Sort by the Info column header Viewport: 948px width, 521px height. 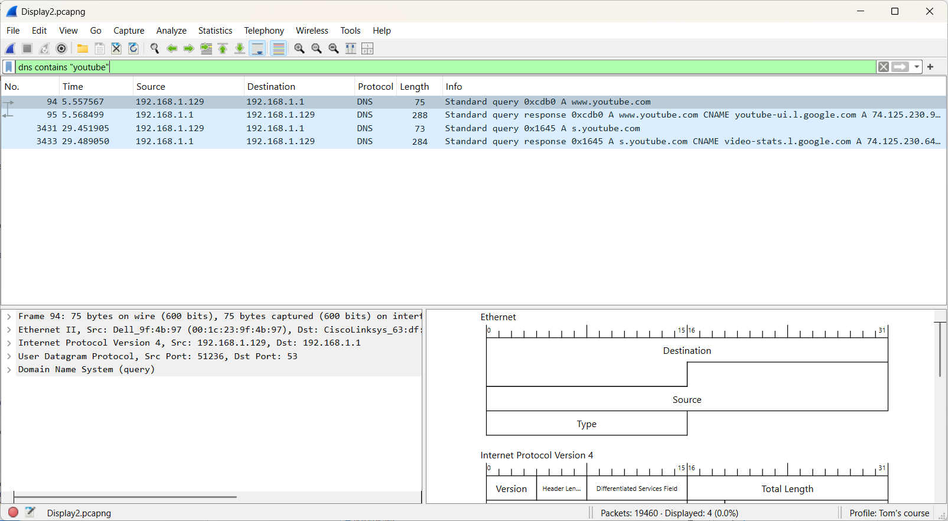[694, 87]
